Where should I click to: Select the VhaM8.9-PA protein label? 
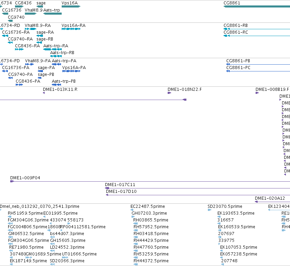pos(38,61)
